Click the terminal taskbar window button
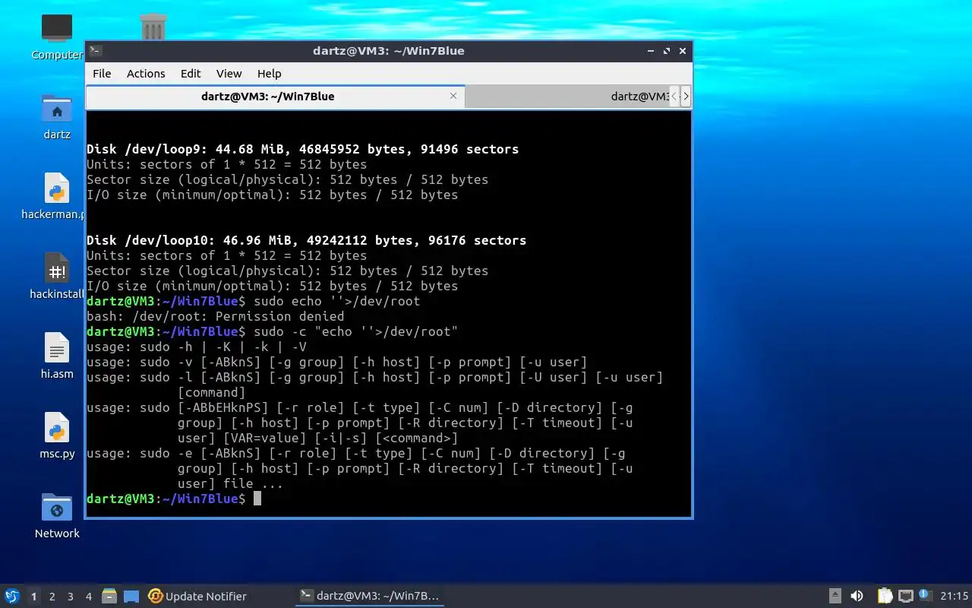The height and width of the screenshot is (608, 972). (370, 597)
